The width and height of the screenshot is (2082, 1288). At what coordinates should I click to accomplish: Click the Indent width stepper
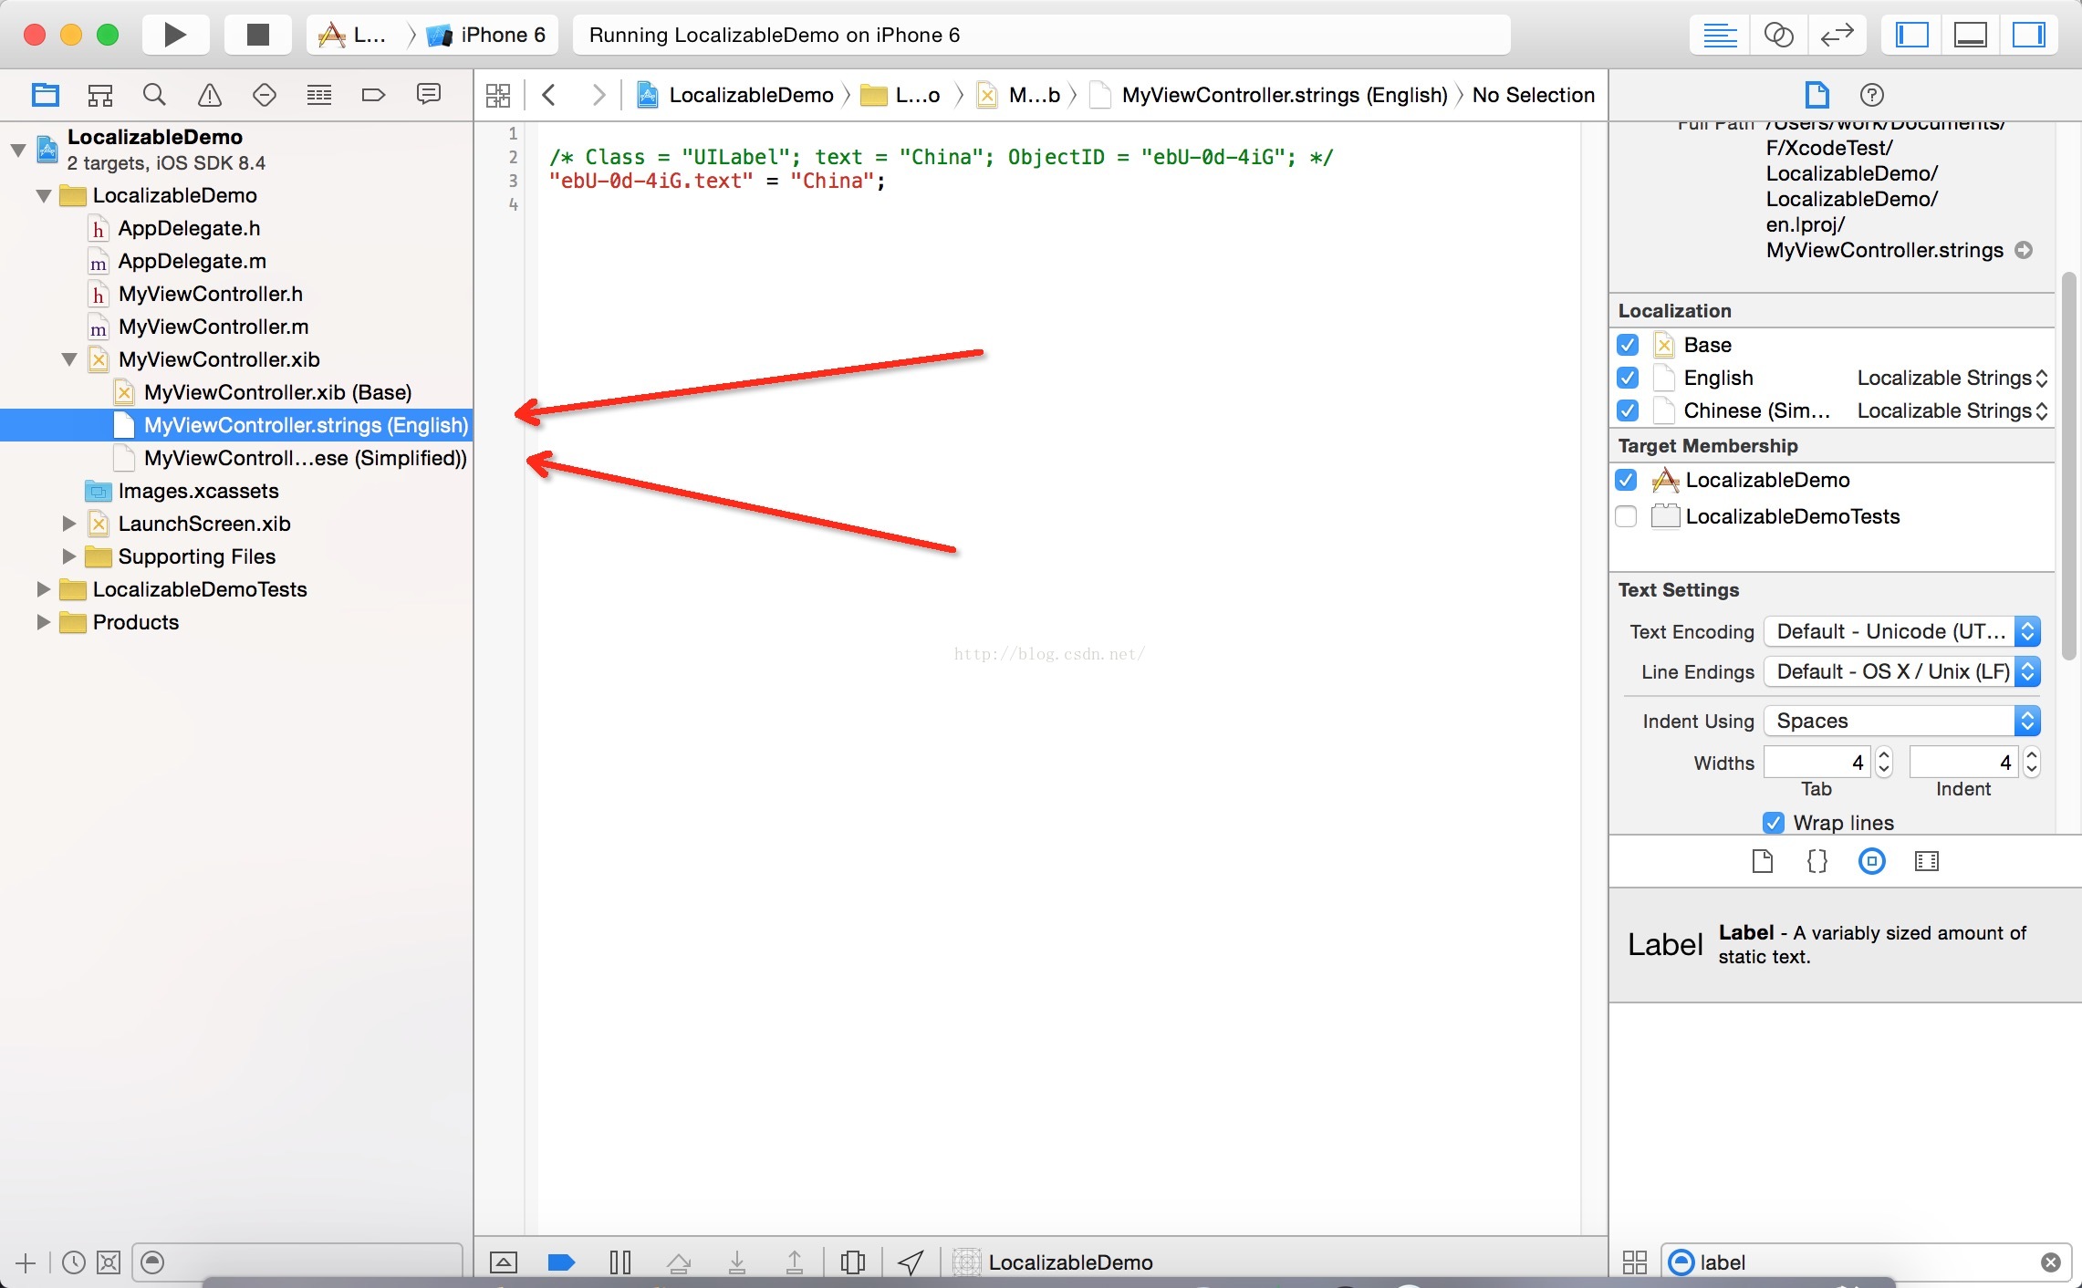pyautogui.click(x=2032, y=762)
